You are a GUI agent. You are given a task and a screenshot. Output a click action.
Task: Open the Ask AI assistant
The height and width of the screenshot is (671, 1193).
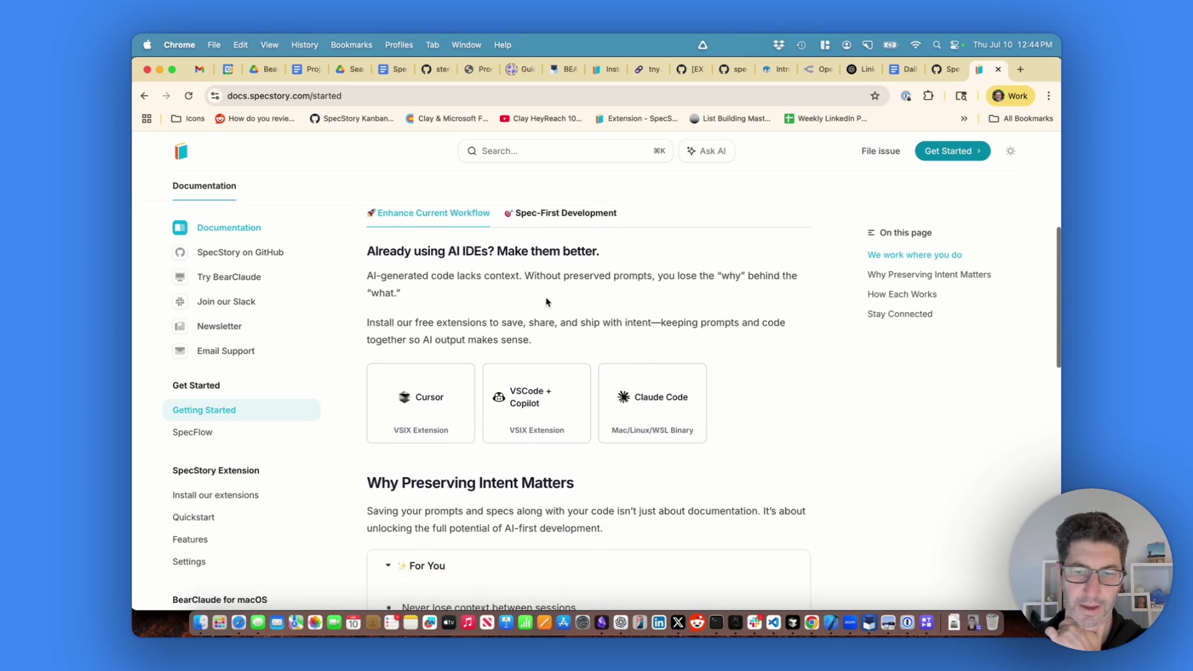706,151
